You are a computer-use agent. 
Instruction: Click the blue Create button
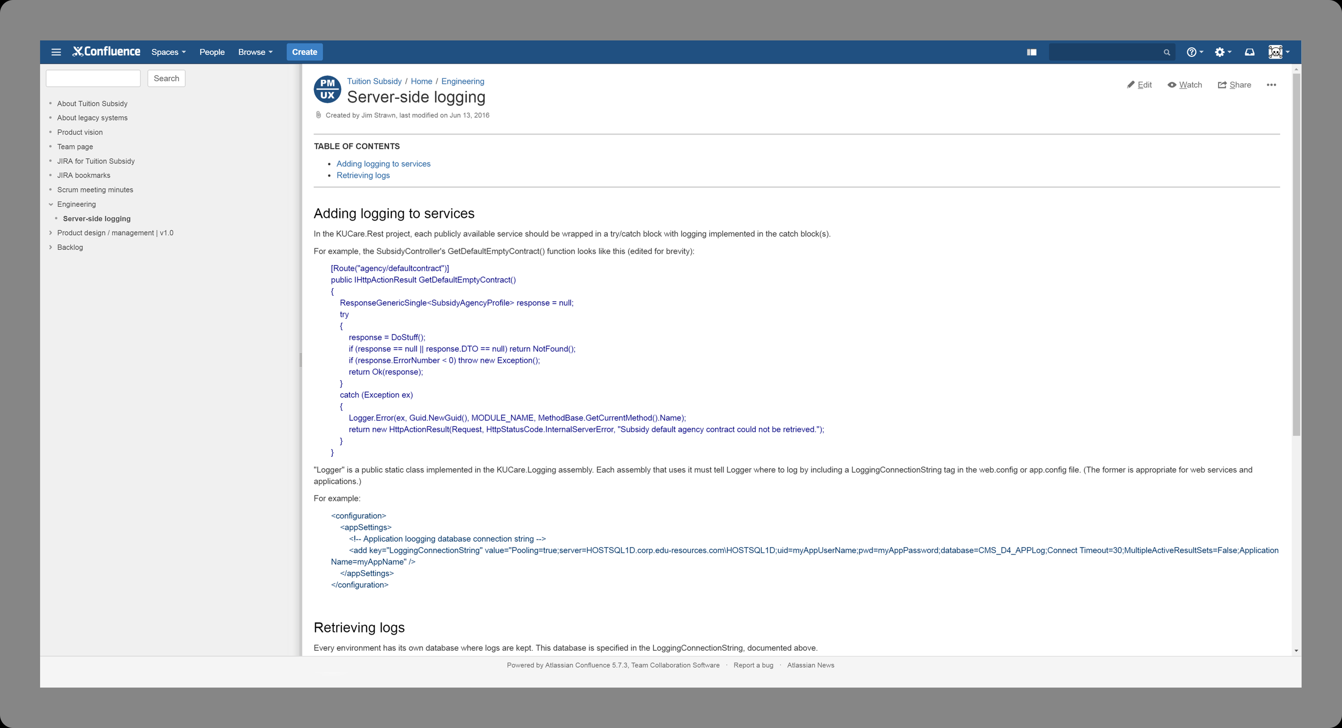(304, 52)
